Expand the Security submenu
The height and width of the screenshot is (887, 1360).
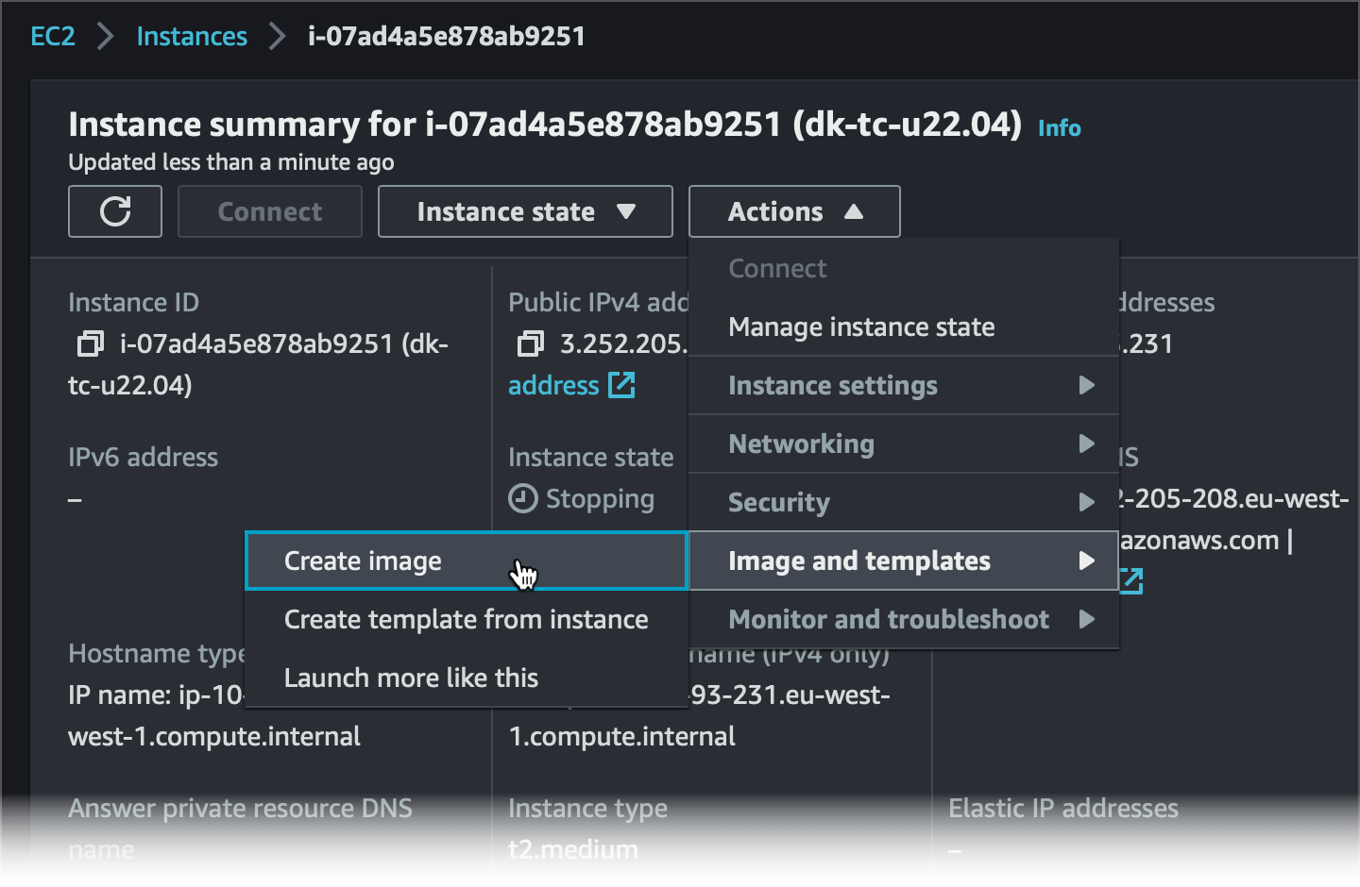point(904,502)
